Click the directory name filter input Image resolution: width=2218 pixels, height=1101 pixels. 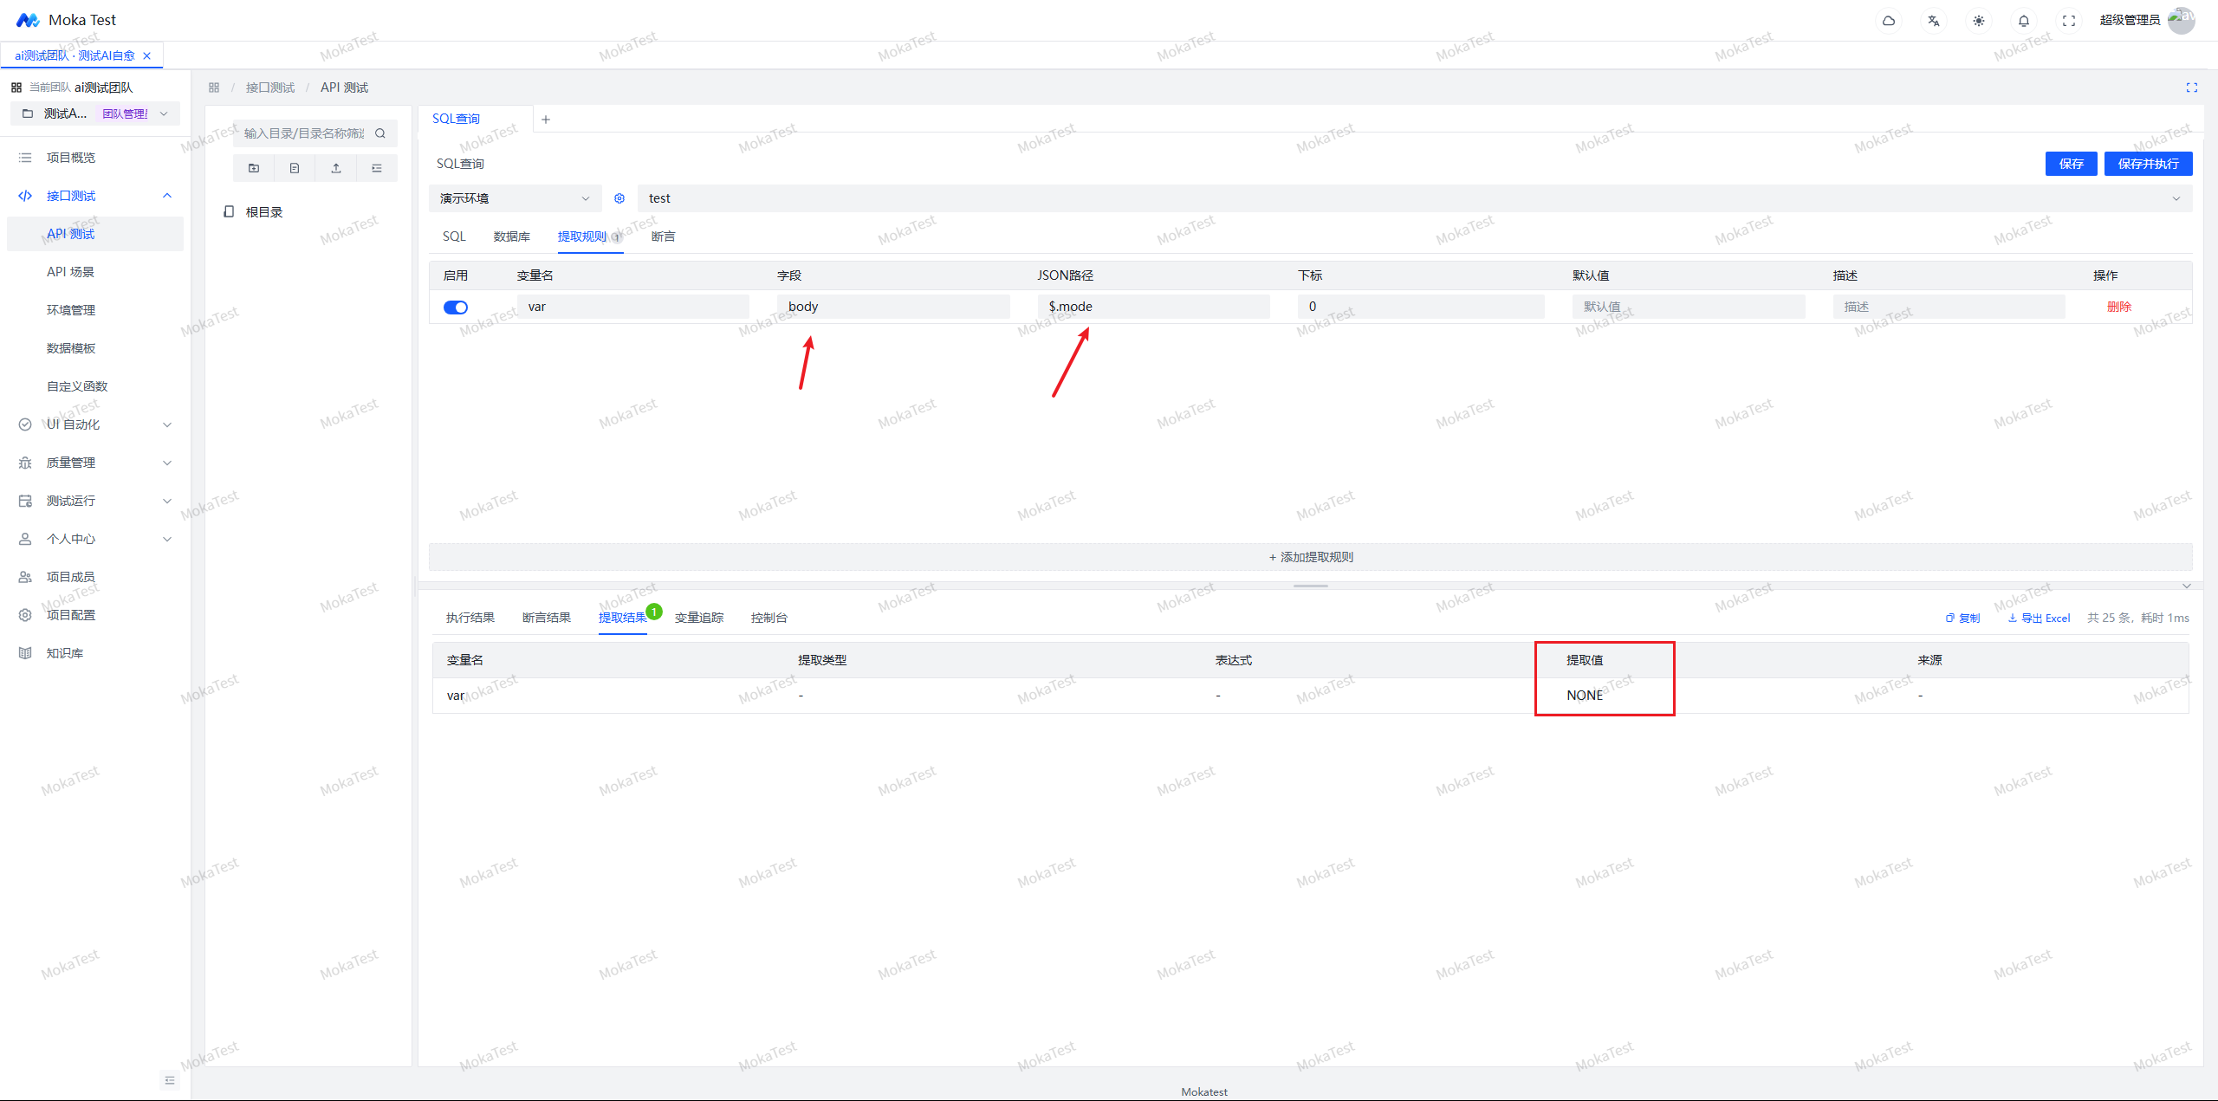(304, 133)
